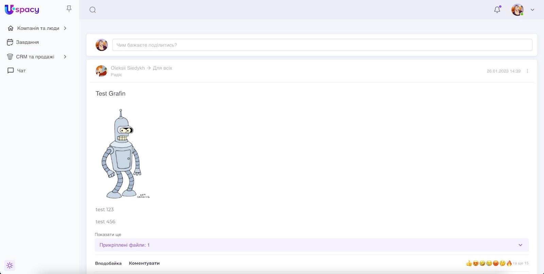Screen dimensions: 544x274
Task: Click the Коментувати button
Action: tap(144, 263)
